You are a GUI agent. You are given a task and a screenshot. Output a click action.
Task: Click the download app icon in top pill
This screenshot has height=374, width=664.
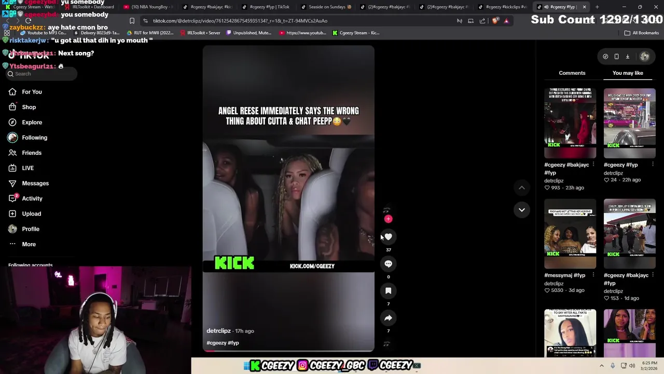pyautogui.click(x=627, y=57)
